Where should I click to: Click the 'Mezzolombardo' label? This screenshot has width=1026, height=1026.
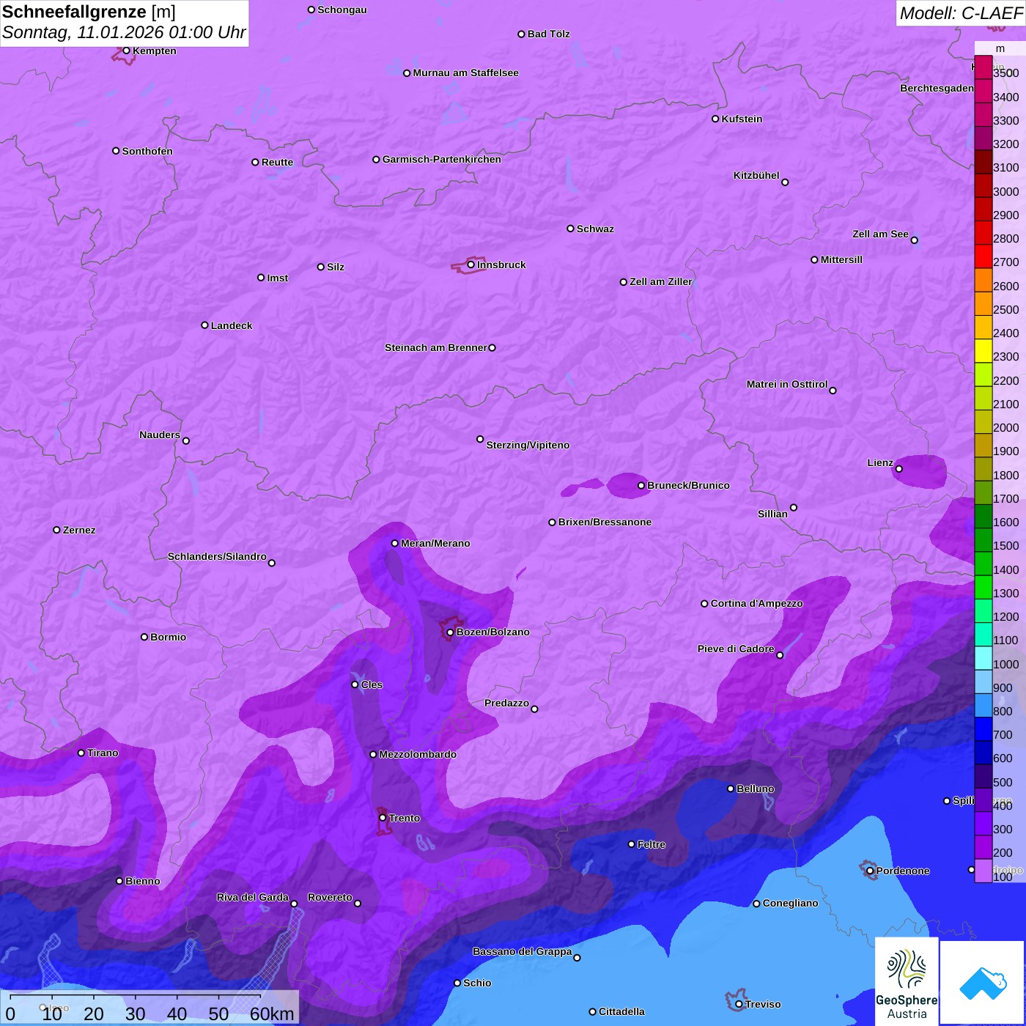418,754
